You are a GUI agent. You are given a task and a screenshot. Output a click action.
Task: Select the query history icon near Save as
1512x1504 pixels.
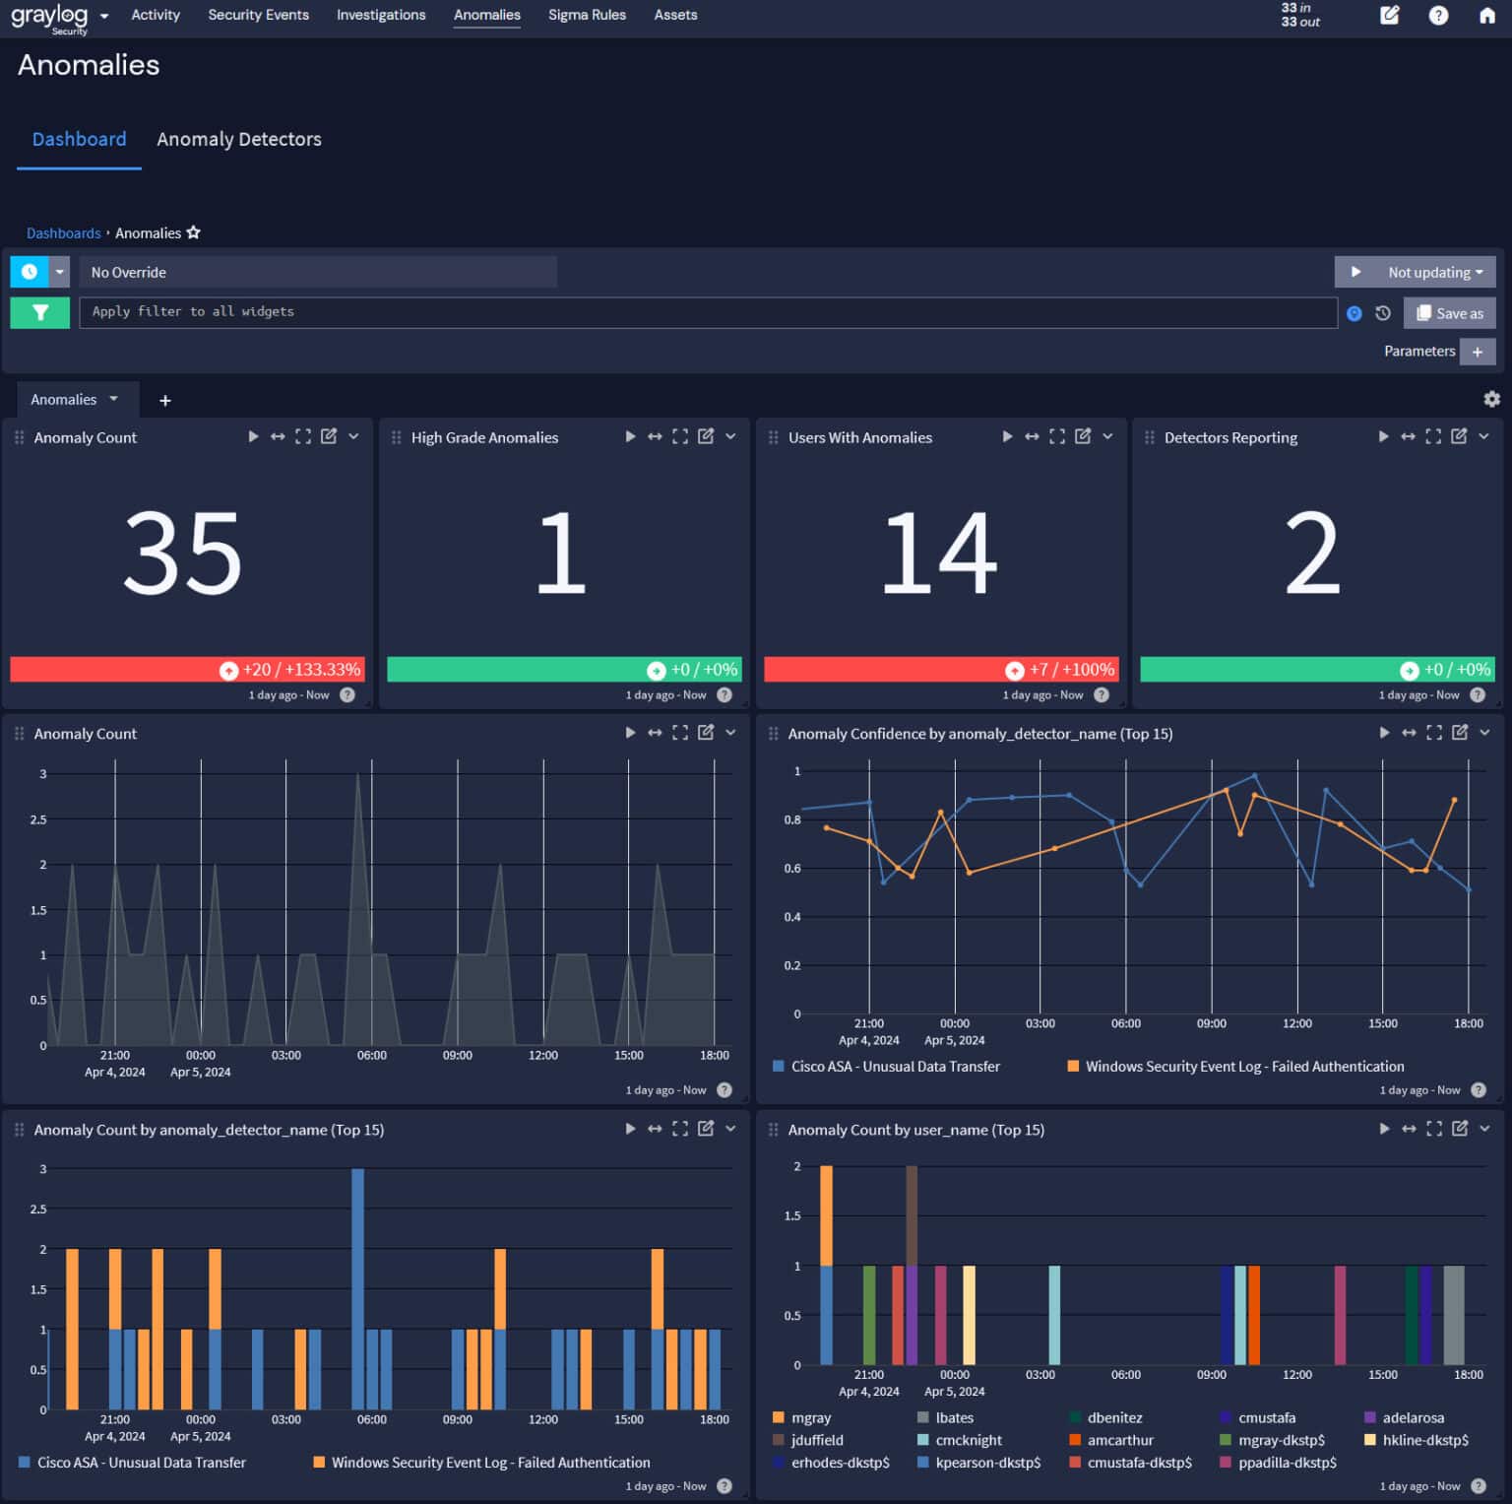point(1382,312)
